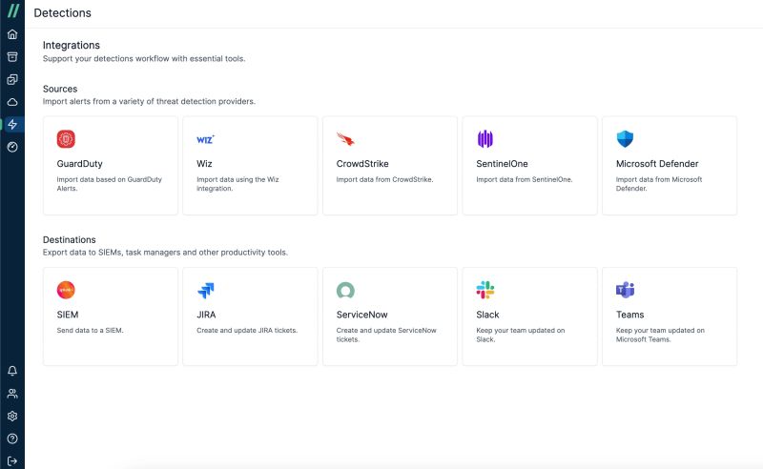This screenshot has width=763, height=469.
Task: Open the Wiz integration title
Action: (204, 163)
